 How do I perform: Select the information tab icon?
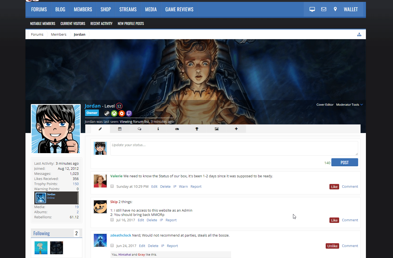click(158, 129)
